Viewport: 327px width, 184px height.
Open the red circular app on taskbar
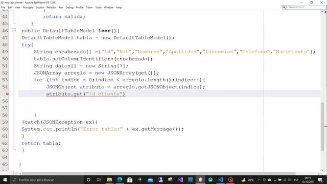pos(230,179)
